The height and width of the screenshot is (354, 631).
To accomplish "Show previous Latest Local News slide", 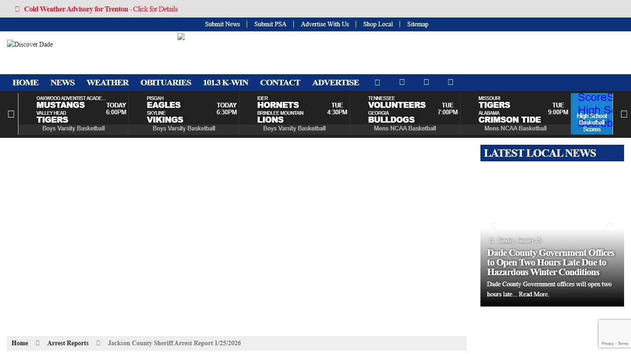I will 495,226.
